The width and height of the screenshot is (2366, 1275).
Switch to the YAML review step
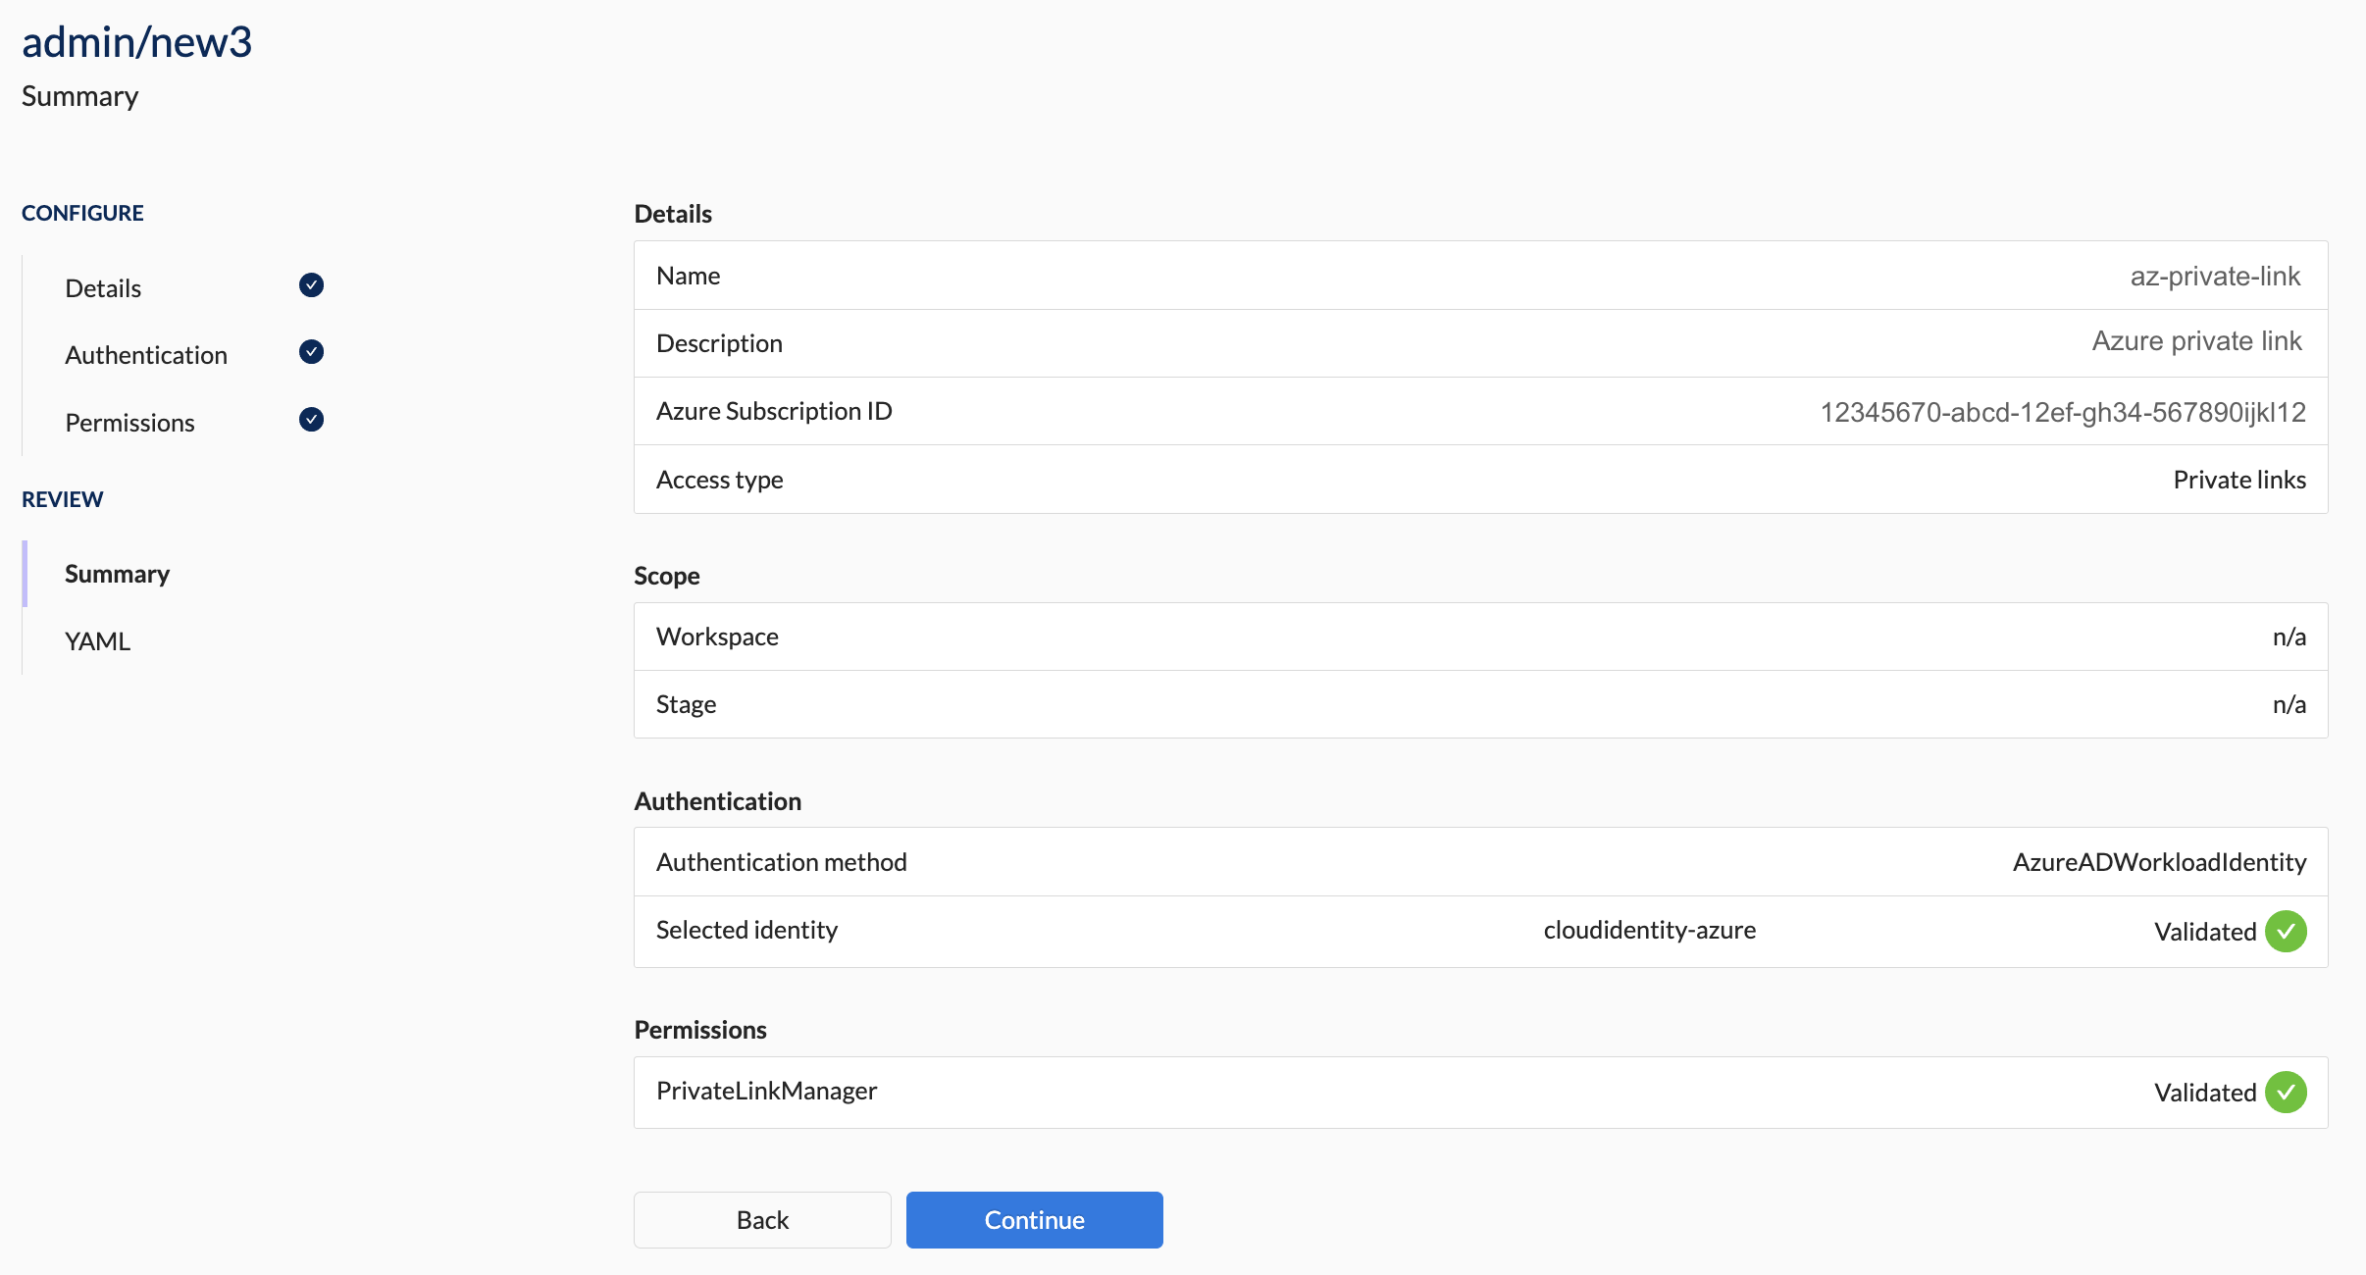tap(97, 641)
